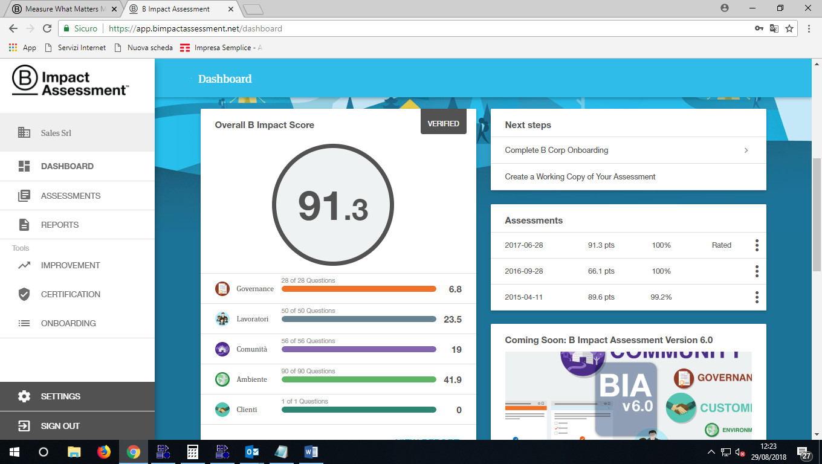This screenshot has height=464, width=822.
Task: Click the Settings gear icon in sidebar
Action: [24, 396]
